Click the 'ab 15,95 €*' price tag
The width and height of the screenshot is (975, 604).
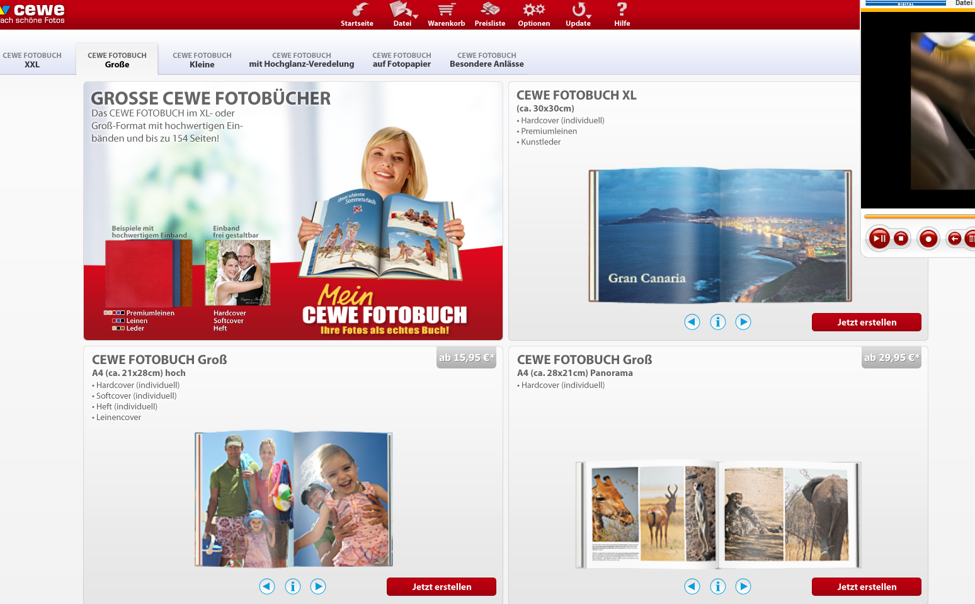[x=467, y=358]
